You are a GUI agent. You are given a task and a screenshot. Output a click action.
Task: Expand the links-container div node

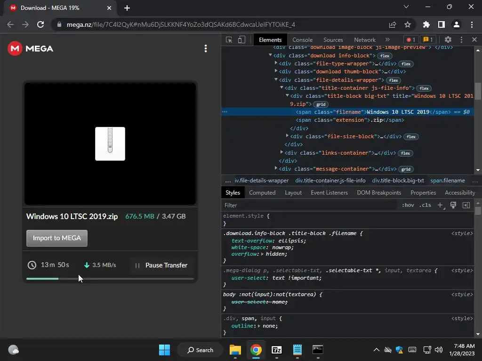(281, 152)
